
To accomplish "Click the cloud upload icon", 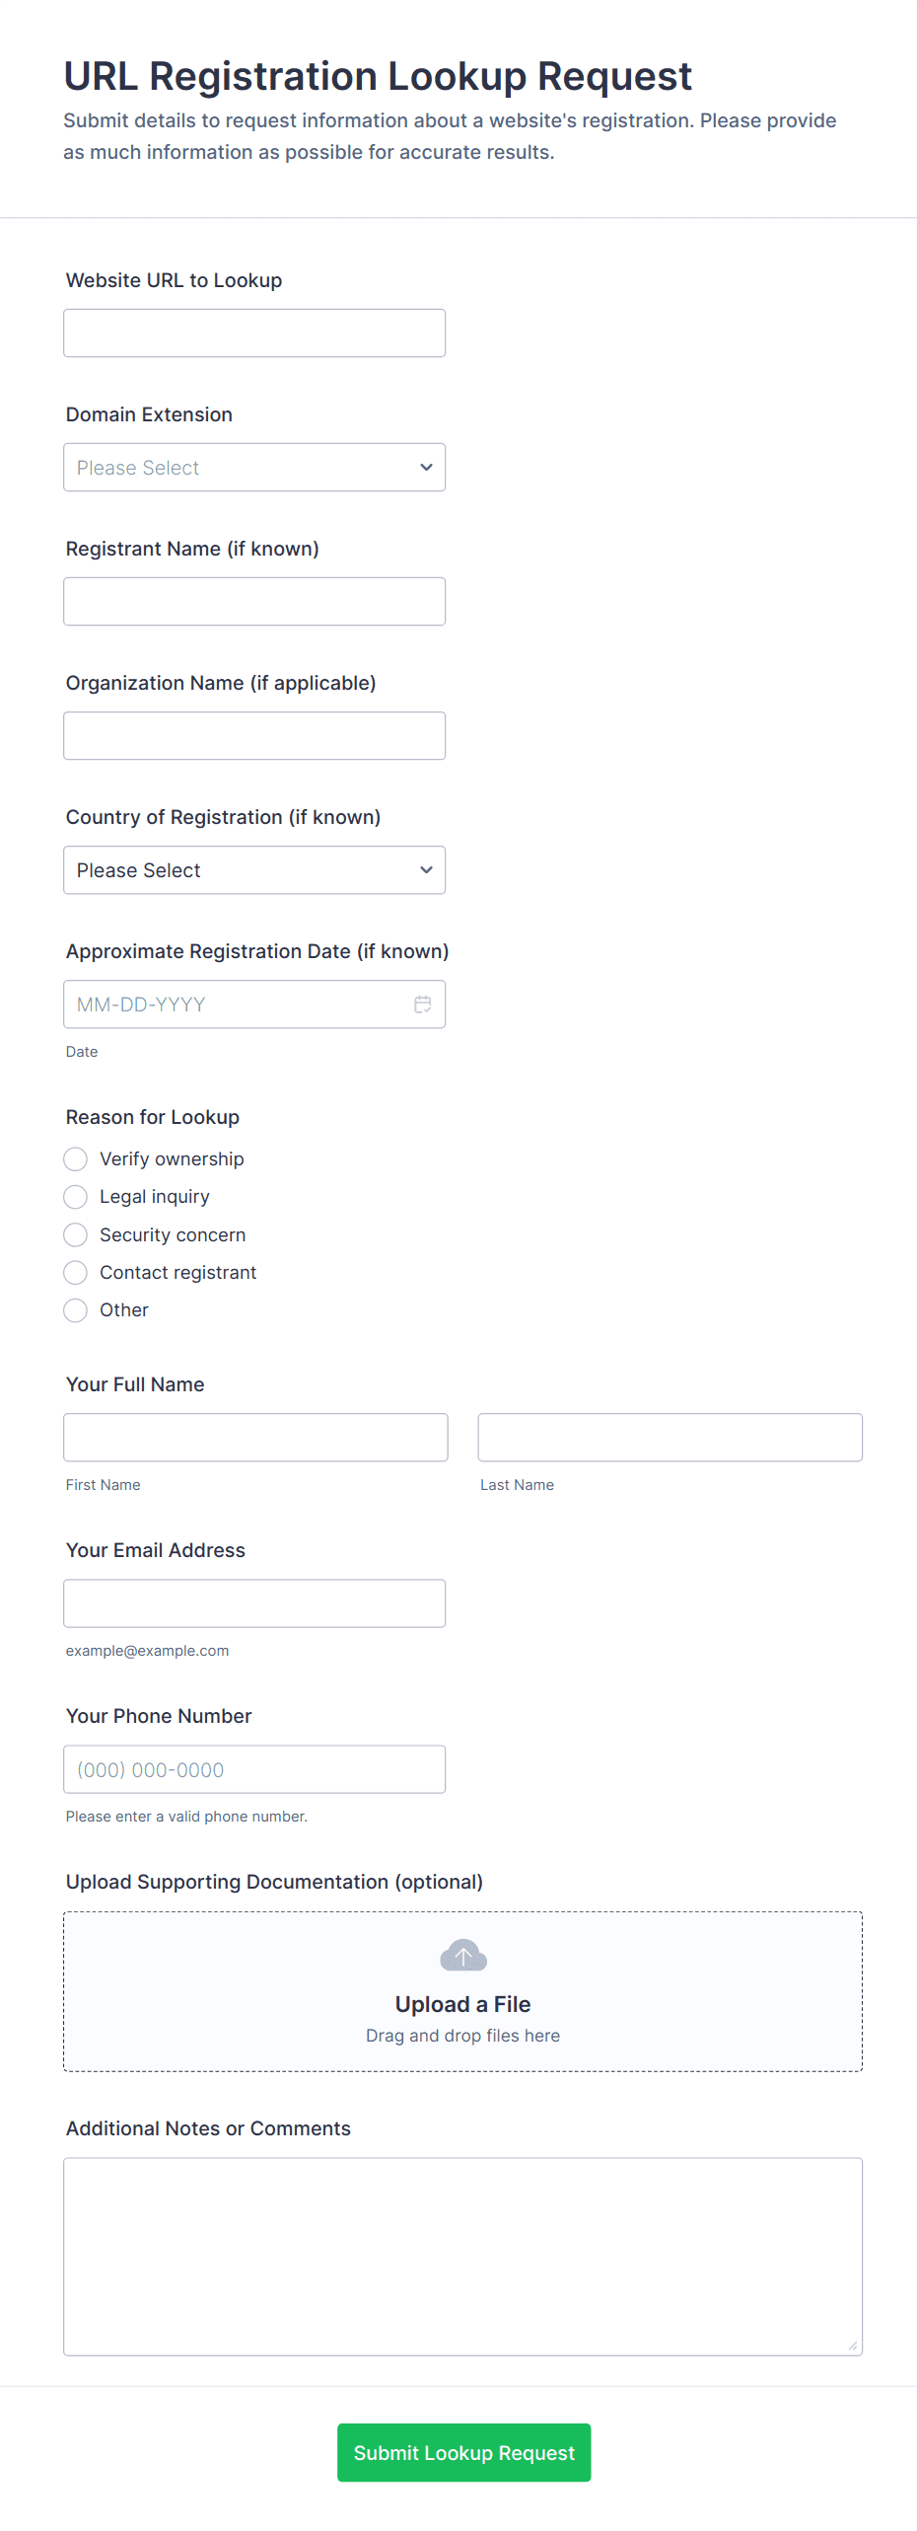I will [x=463, y=1955].
